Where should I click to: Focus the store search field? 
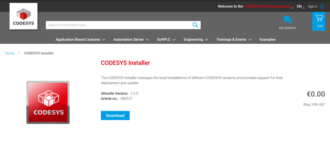(x=123, y=25)
